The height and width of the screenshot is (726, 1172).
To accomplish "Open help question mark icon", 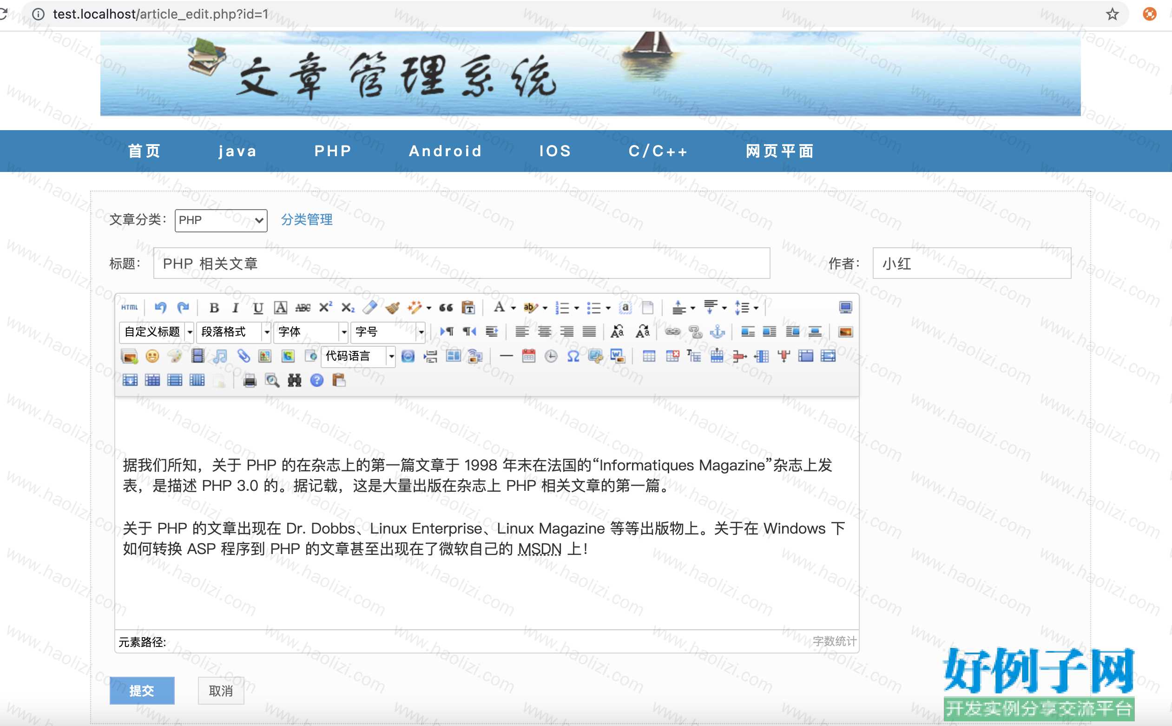I will click(317, 381).
